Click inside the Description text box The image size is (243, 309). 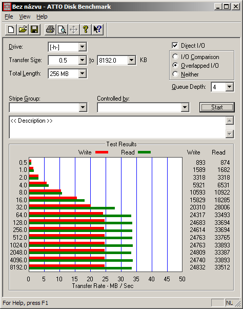click(x=117, y=127)
